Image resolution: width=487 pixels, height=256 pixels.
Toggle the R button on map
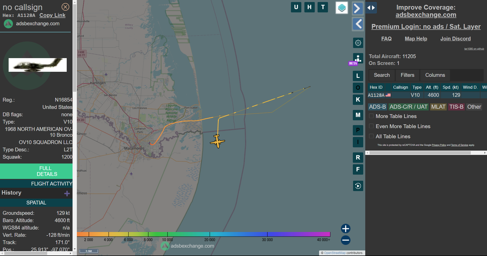[358, 157]
